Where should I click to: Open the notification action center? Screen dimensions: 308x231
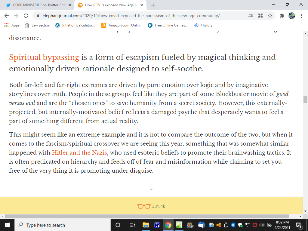pos(299,225)
